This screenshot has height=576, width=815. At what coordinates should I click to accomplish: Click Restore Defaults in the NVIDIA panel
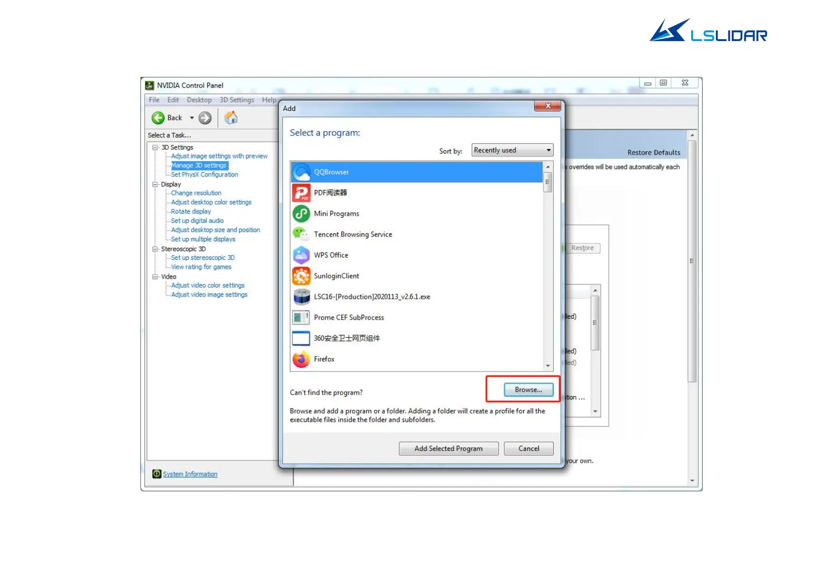pyautogui.click(x=654, y=153)
